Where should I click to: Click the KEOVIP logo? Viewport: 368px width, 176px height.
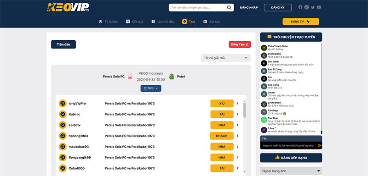point(68,7)
